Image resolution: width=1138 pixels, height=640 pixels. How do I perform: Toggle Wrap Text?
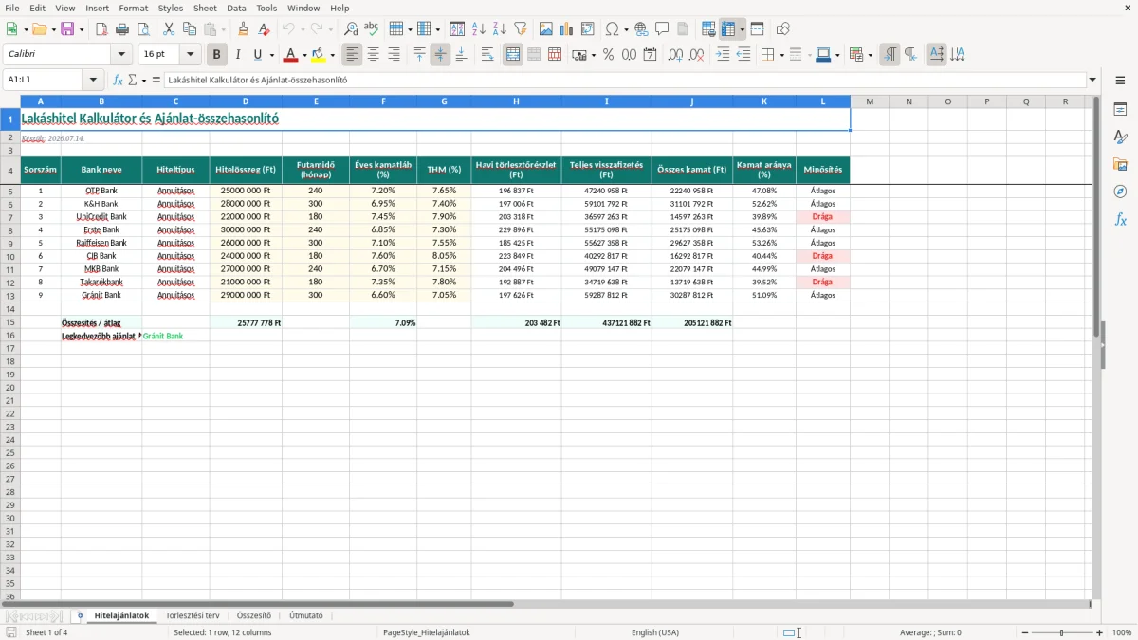point(487,55)
